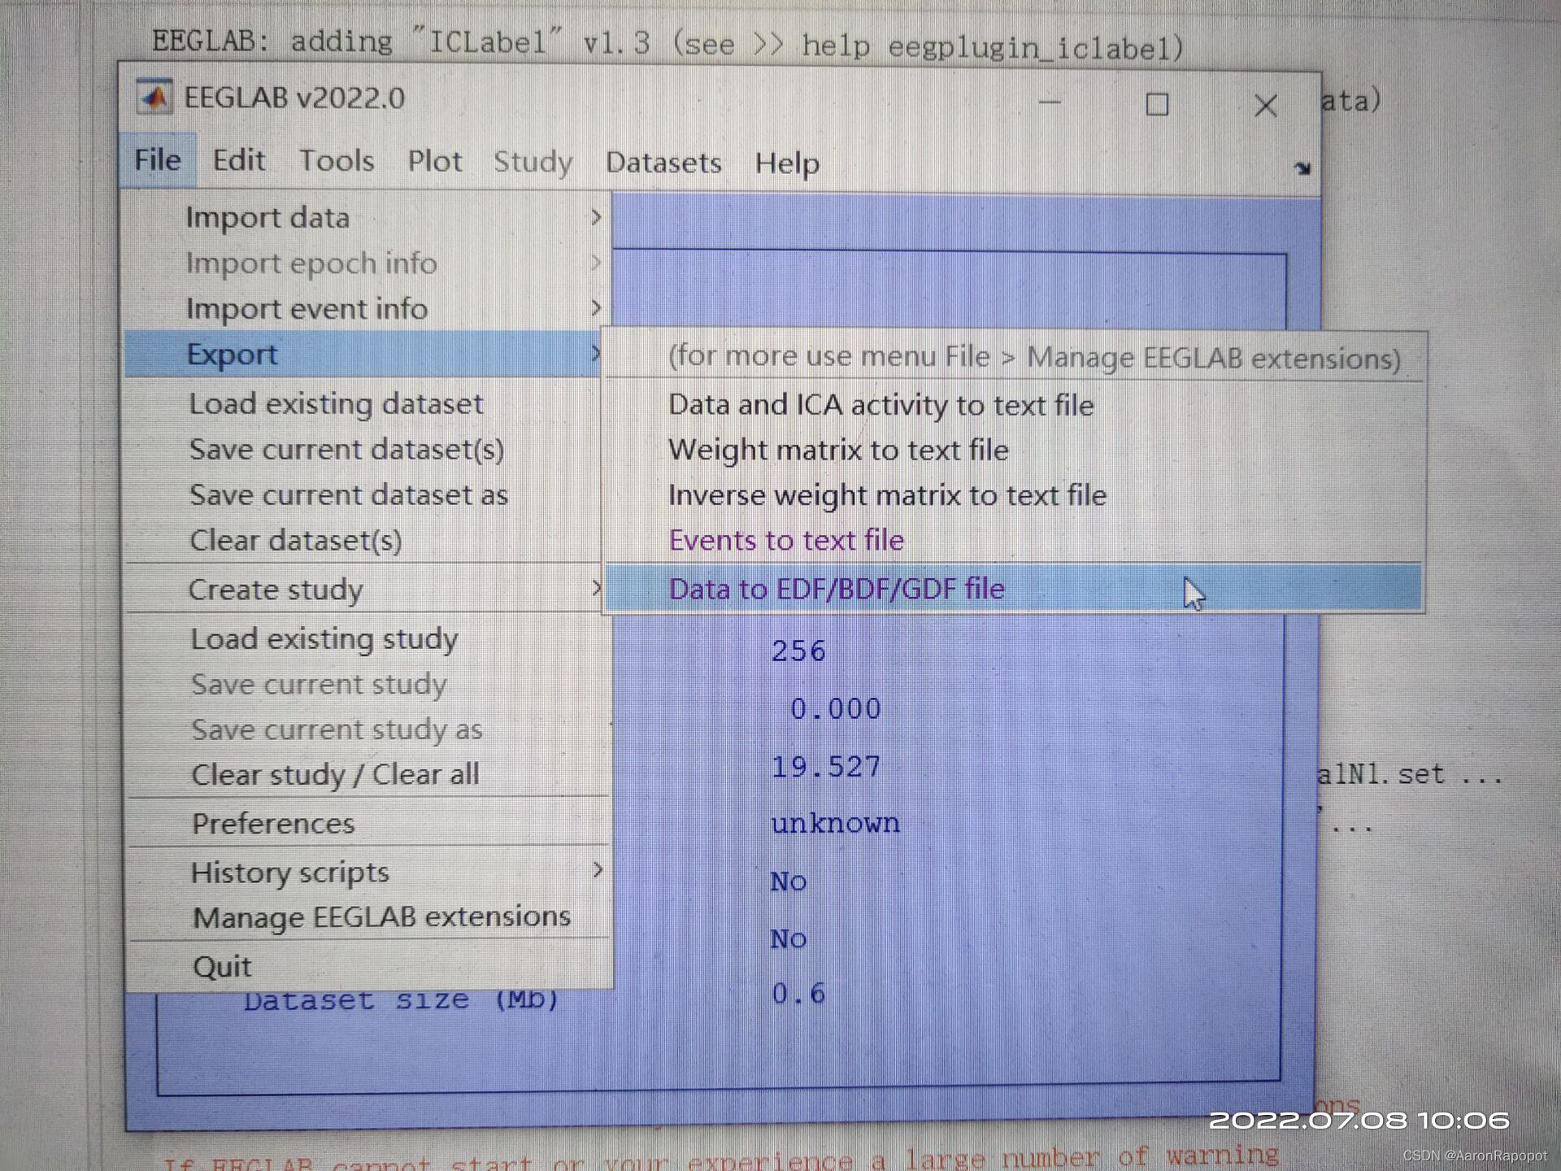Click the MATLAB icon in EEGLAB title bar
1561x1171 pixels.
tap(154, 98)
